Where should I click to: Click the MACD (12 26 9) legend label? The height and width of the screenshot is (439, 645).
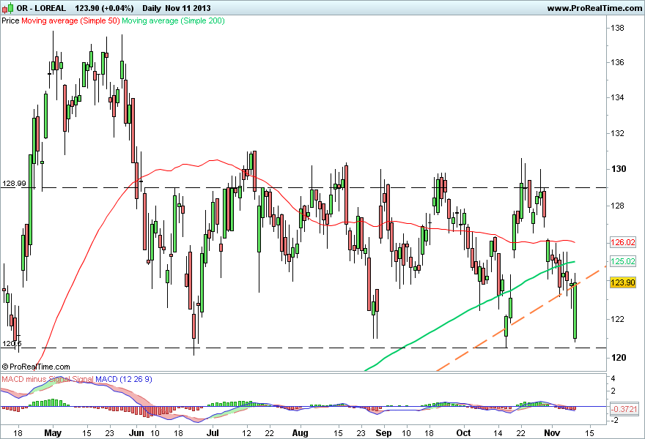124,379
